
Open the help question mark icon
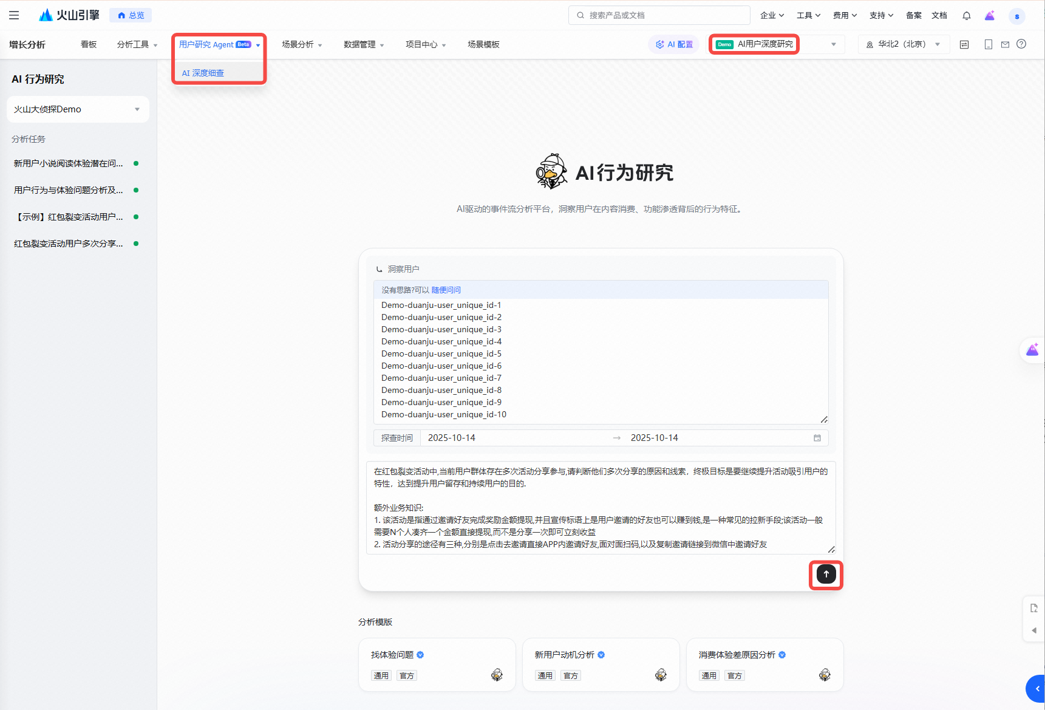pos(1021,44)
